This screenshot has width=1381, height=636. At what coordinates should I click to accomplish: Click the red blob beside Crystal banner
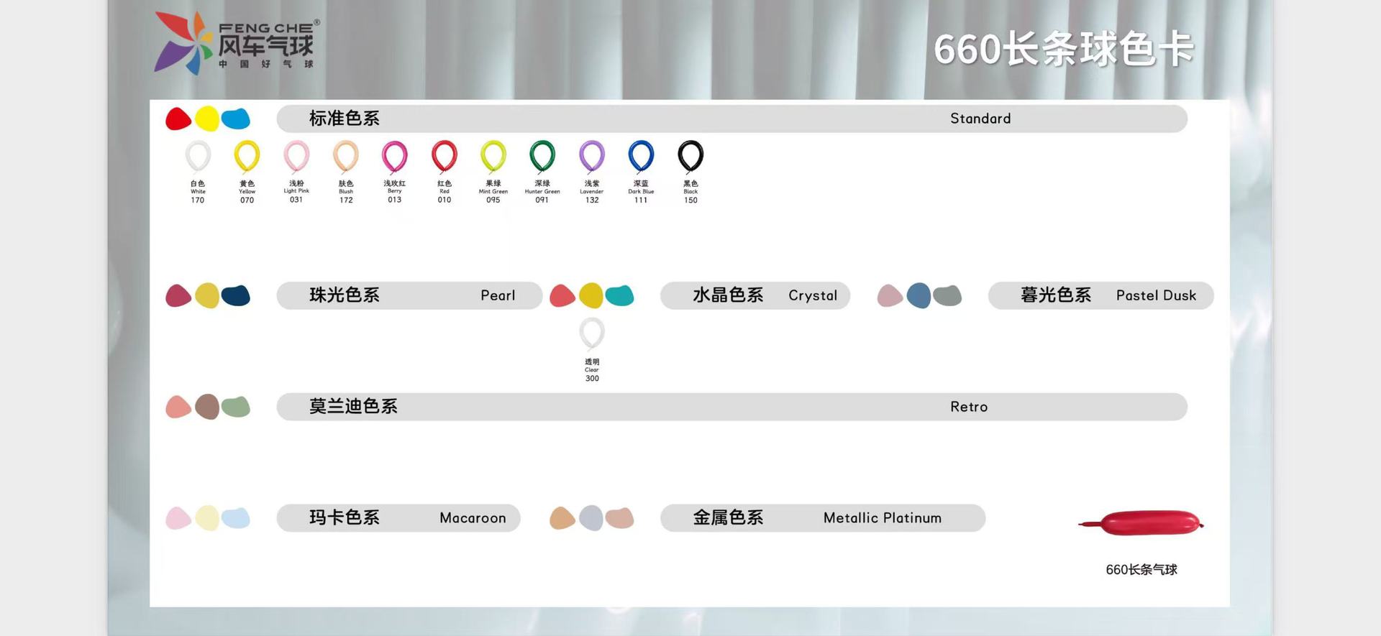pyautogui.click(x=562, y=295)
